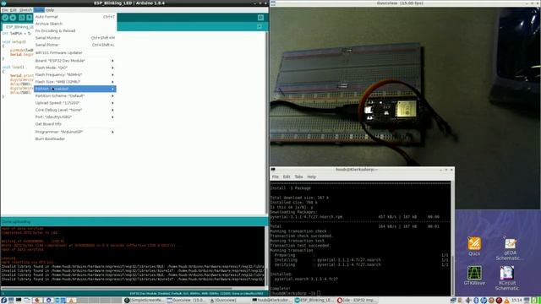Select Fix Encoding & Reload

click(75, 30)
